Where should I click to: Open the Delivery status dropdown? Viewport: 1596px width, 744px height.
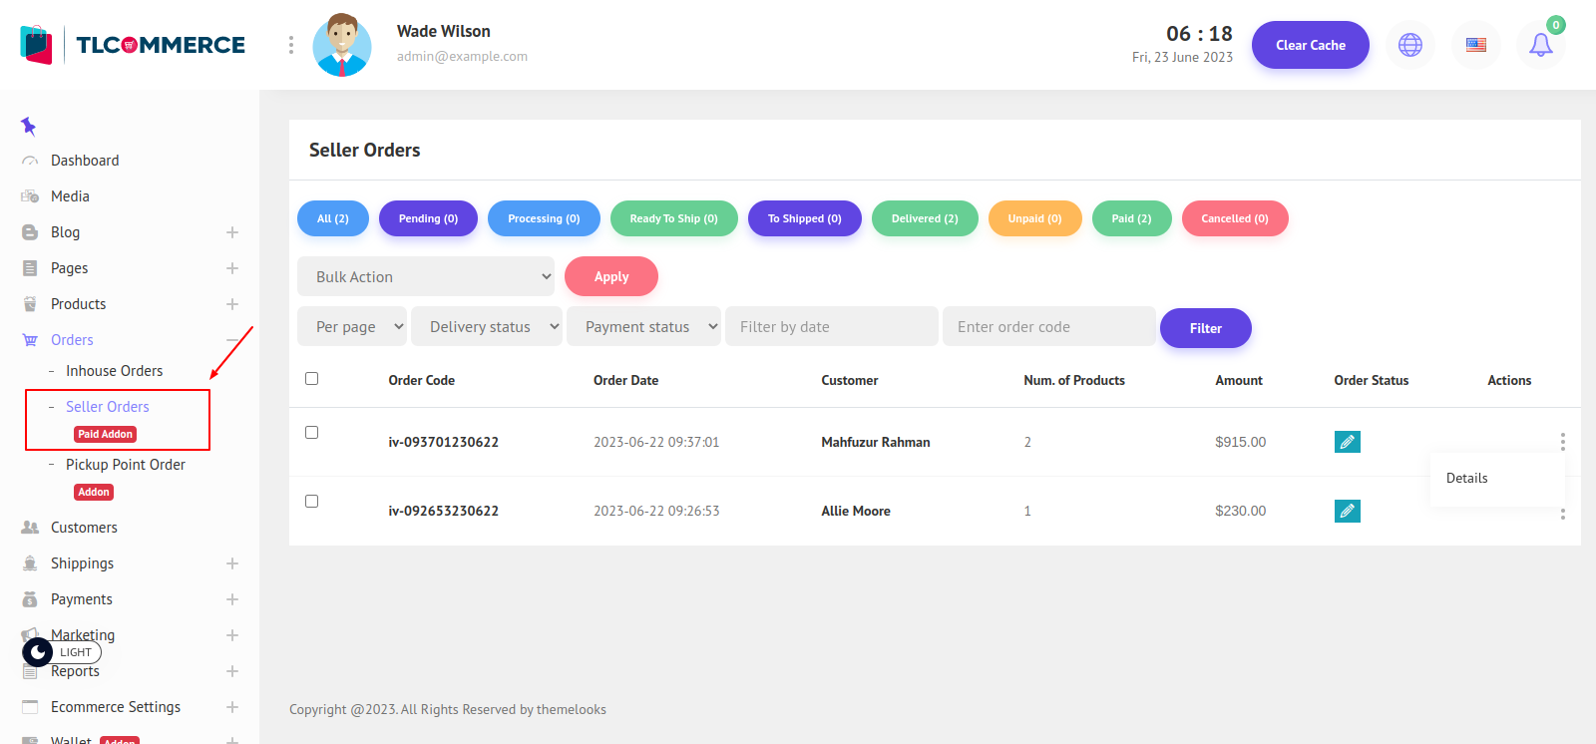tap(487, 326)
